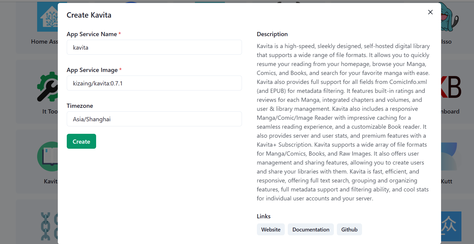
Task: Click the Kavita book icon behind the dialog
Action: point(48,156)
